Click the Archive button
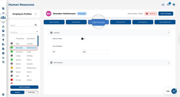Image resolution: width=180 pixels, height=97 pixels. (x=151, y=14)
